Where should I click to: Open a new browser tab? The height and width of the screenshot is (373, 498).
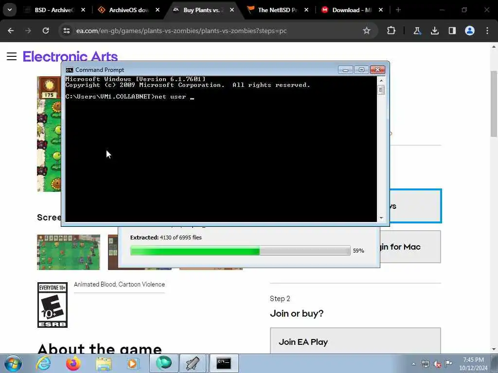tap(398, 10)
